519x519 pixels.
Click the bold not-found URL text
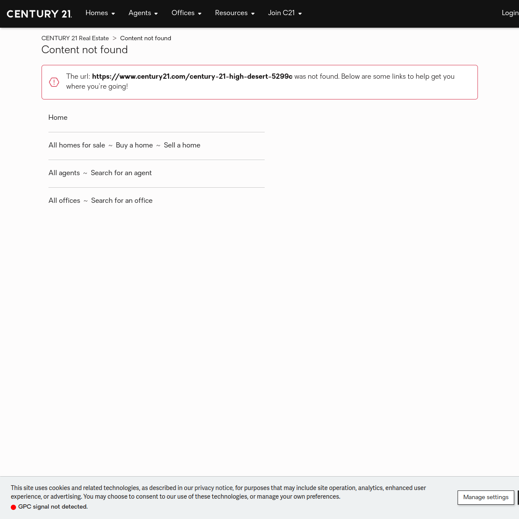[192, 77]
